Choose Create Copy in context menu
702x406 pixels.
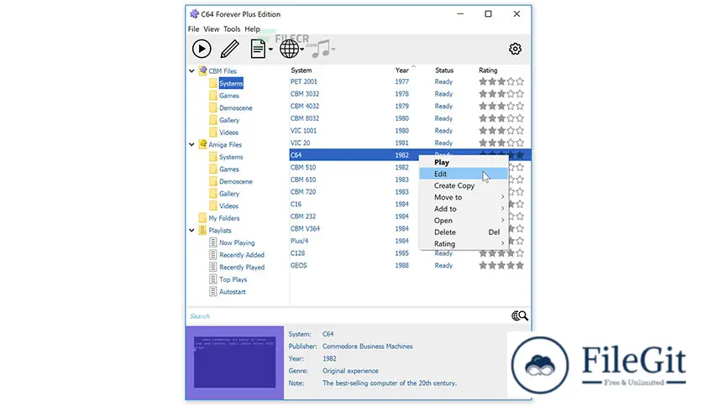click(464, 185)
